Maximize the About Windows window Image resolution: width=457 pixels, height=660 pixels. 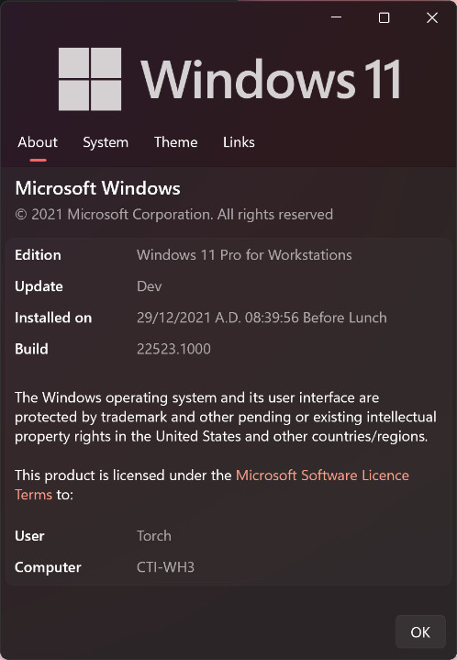point(384,17)
